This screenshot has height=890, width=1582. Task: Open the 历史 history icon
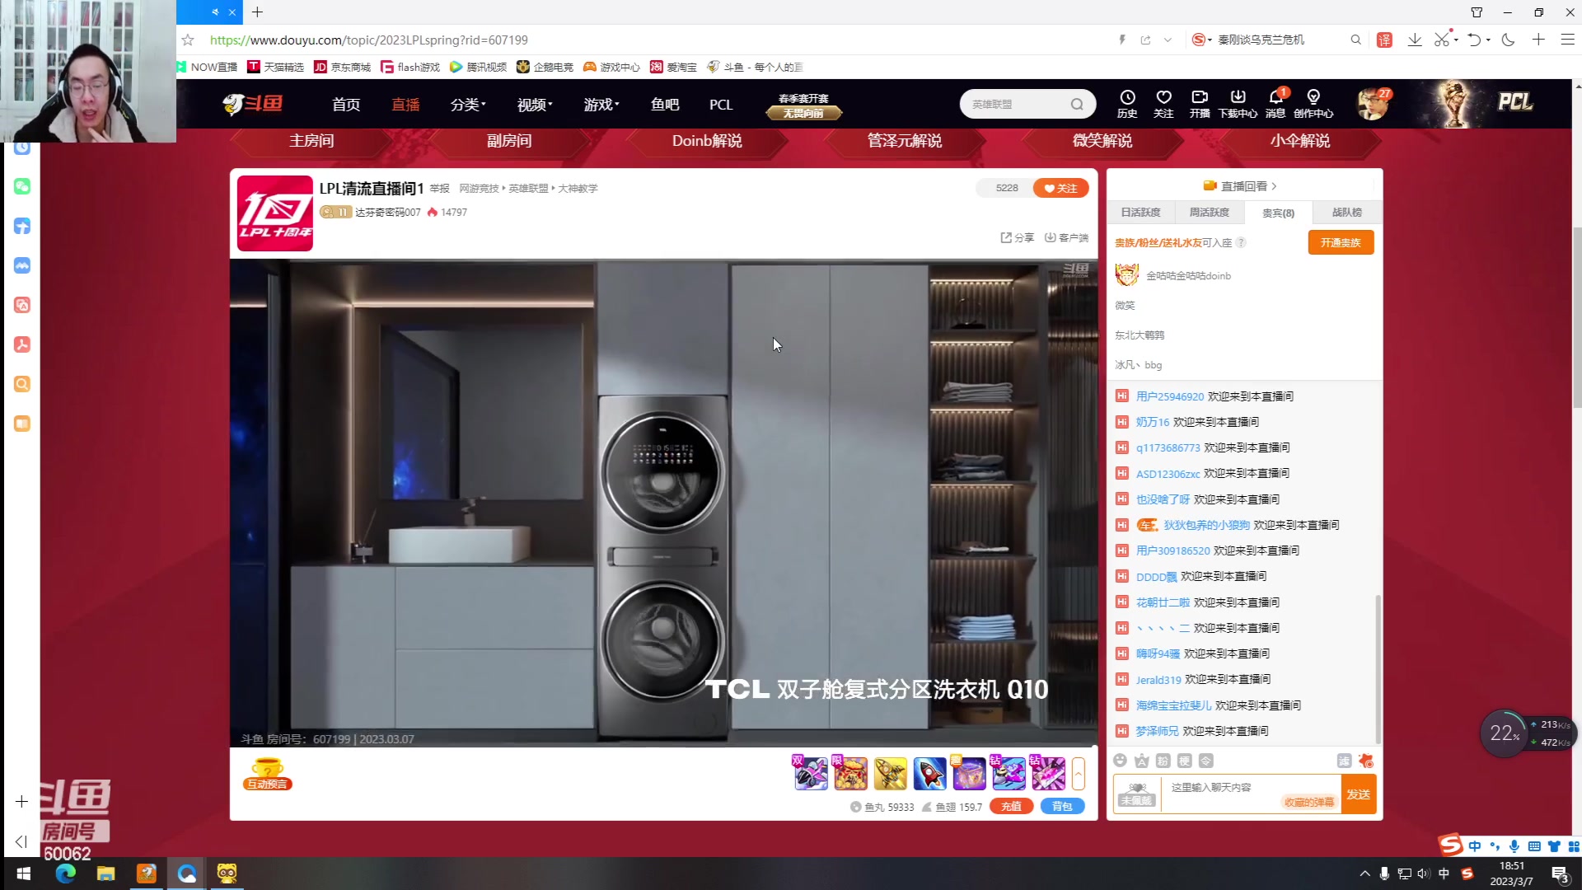pyautogui.click(x=1127, y=104)
